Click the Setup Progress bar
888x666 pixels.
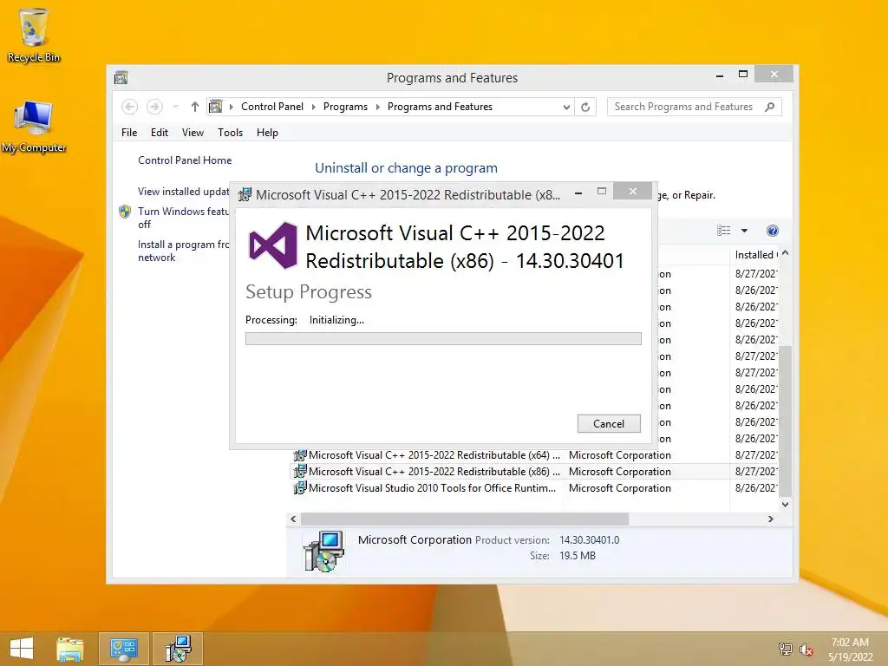click(x=443, y=339)
